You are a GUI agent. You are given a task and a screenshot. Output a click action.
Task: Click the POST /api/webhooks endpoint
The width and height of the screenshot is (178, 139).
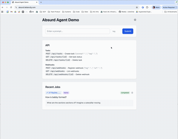[x=56, y=68]
